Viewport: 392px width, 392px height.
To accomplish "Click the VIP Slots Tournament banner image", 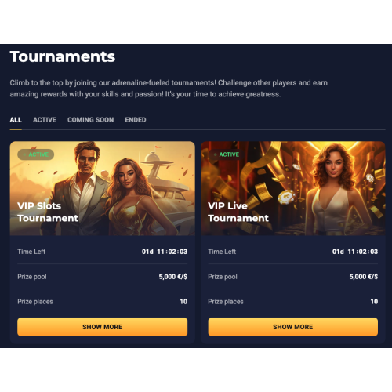I will tap(103, 188).
